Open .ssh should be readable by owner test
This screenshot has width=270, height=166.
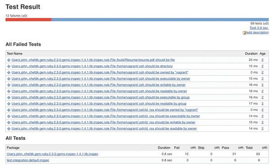pos(99,91)
